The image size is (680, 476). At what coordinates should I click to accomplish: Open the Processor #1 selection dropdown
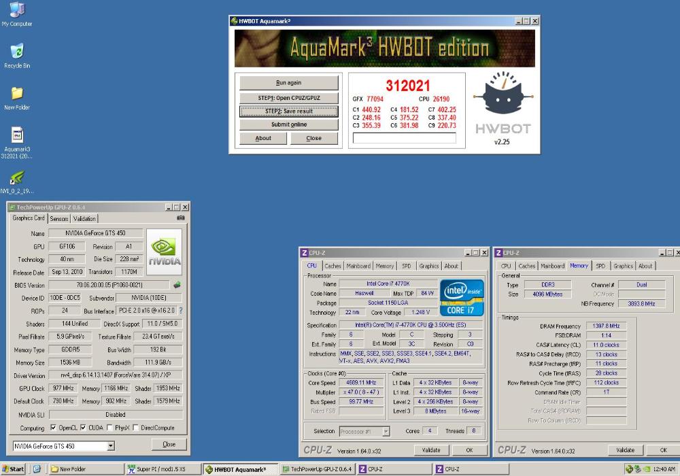pos(386,431)
